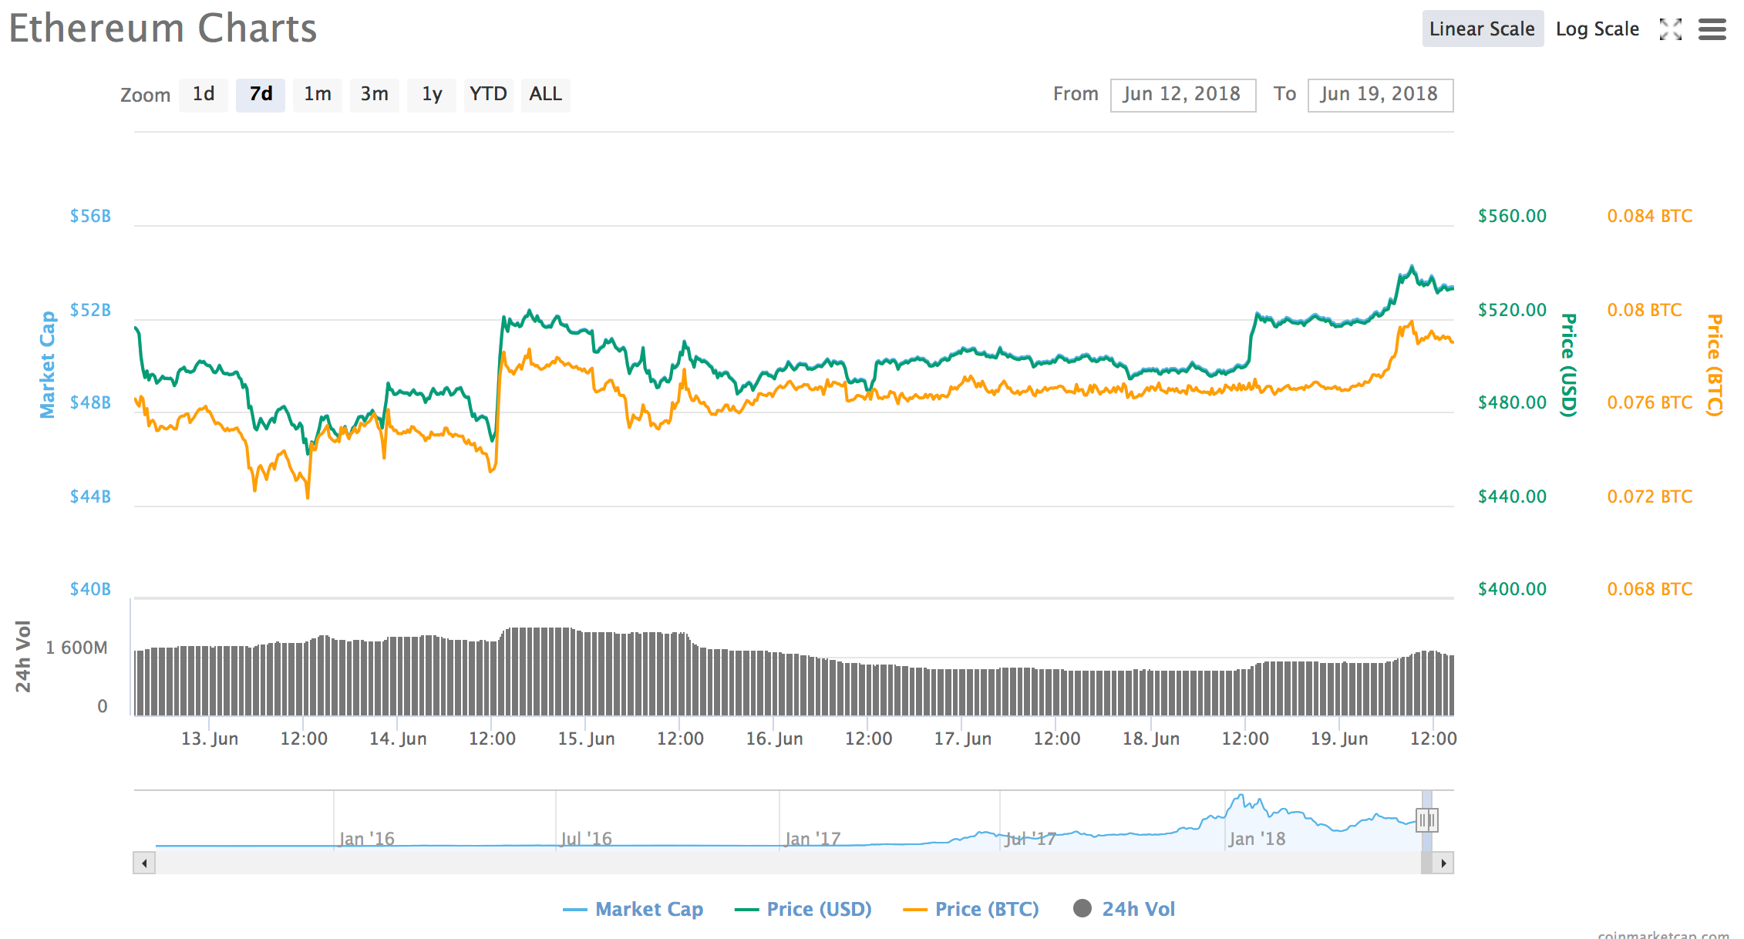Toggle fullscreen chart view icon

pos(1670,29)
